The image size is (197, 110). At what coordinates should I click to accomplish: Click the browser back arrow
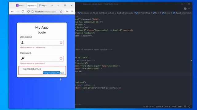click(x=12, y=12)
